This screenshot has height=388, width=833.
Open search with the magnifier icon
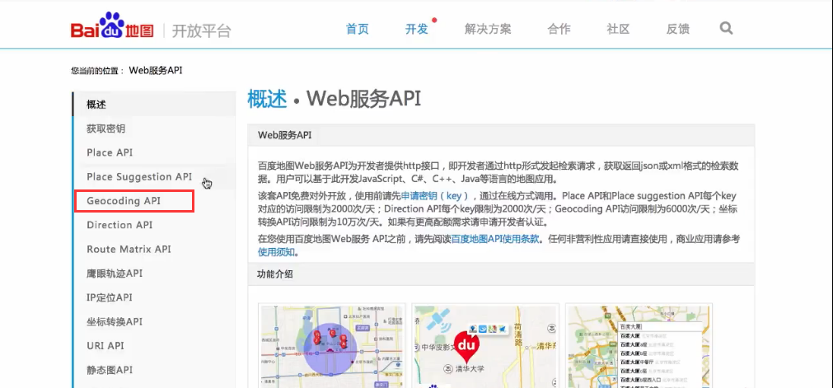pos(726,29)
